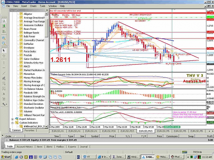Screen dimensions: 214x160
Task: Open the Charts menu
Action: click(x=33, y=6)
